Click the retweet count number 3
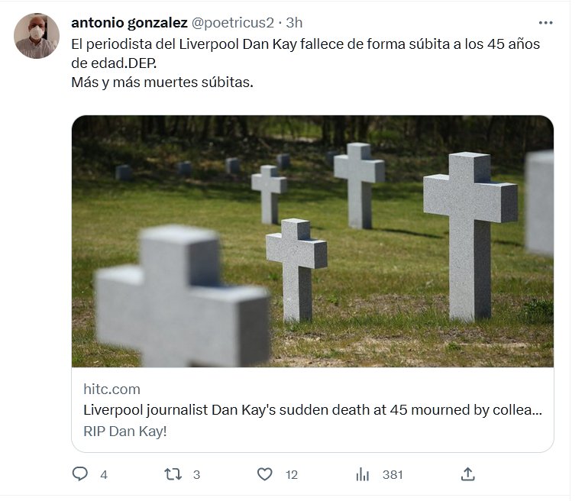This screenshot has height=501, width=585. coord(196,474)
